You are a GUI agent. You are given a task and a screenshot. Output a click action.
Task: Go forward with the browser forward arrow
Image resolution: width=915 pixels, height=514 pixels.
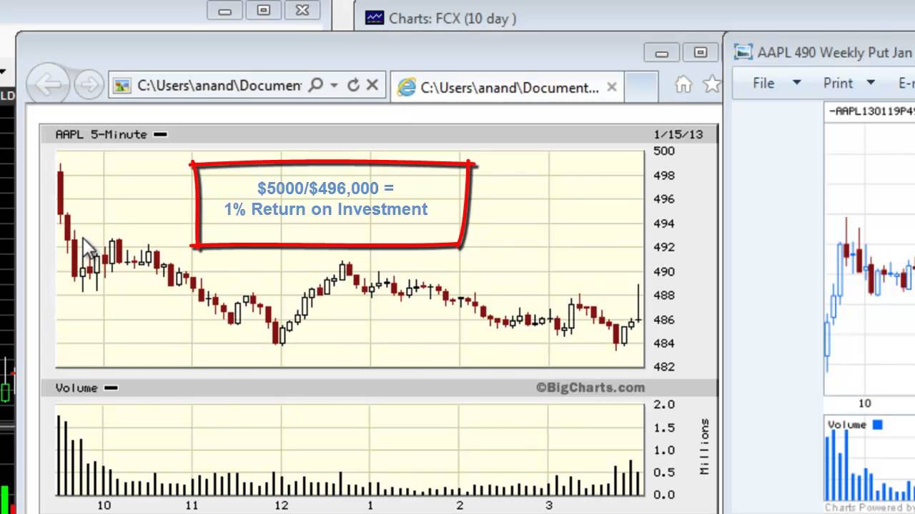[89, 86]
